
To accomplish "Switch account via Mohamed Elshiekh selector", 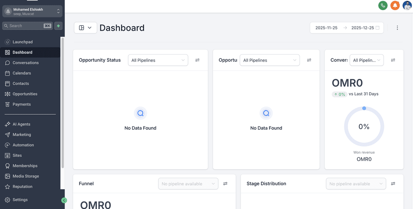I will pyautogui.click(x=32, y=11).
